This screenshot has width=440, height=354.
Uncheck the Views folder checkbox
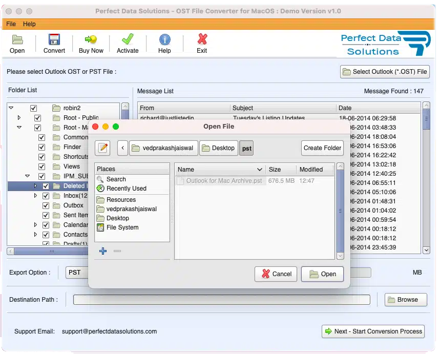pos(41,166)
